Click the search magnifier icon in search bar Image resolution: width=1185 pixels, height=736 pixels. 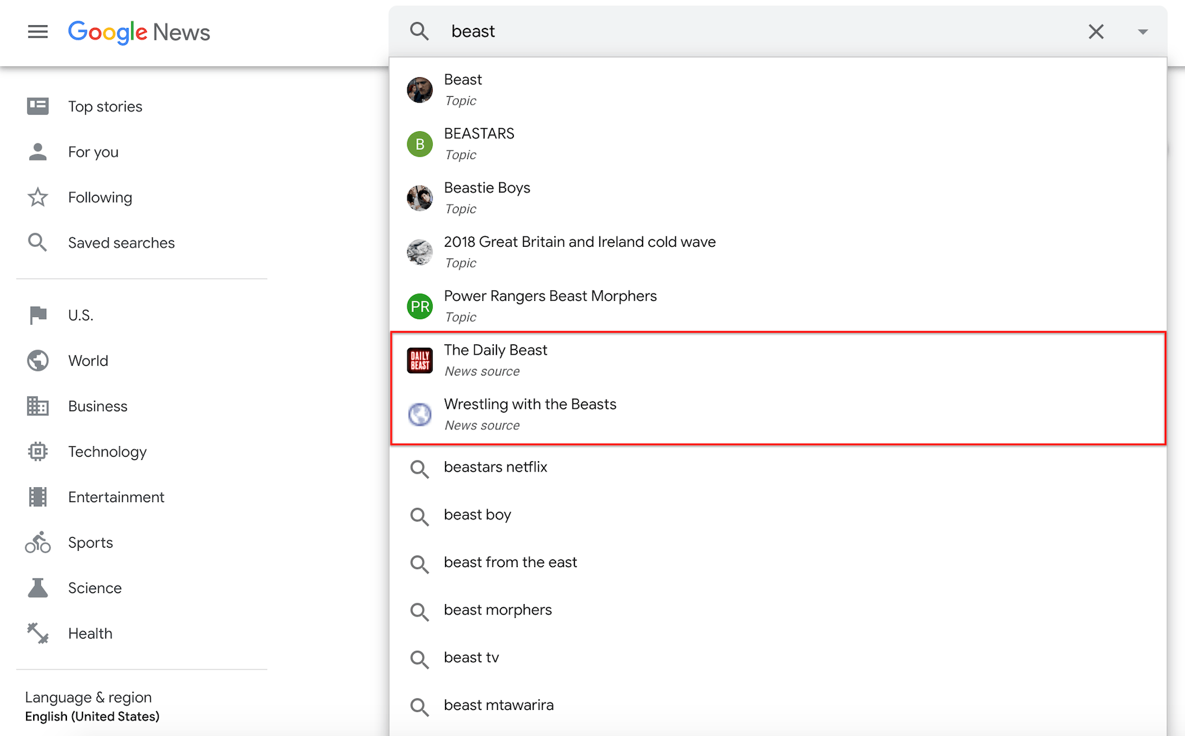[x=420, y=31]
